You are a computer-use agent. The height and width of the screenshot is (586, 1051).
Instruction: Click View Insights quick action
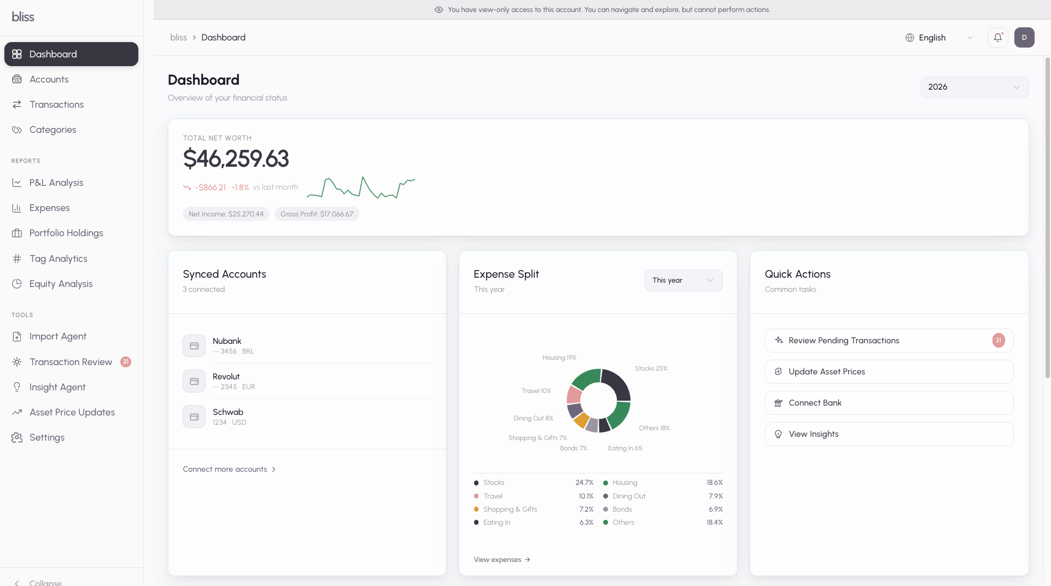[x=889, y=434]
